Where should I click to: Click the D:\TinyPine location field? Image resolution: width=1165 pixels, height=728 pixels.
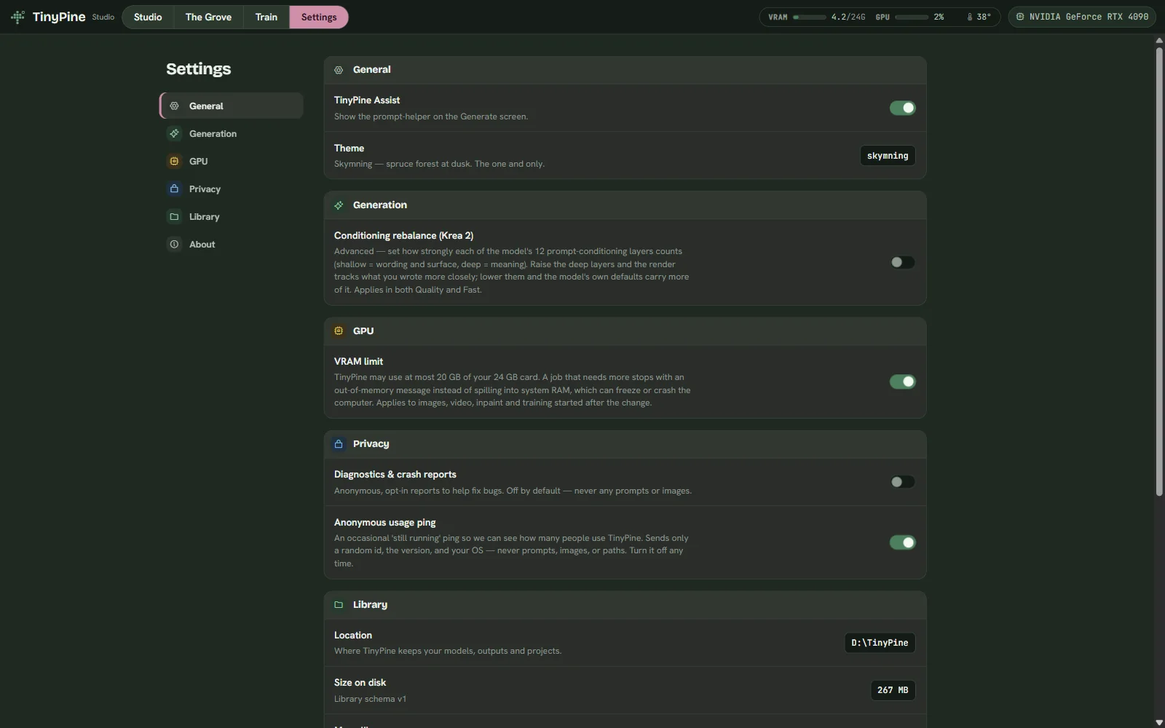(x=880, y=643)
